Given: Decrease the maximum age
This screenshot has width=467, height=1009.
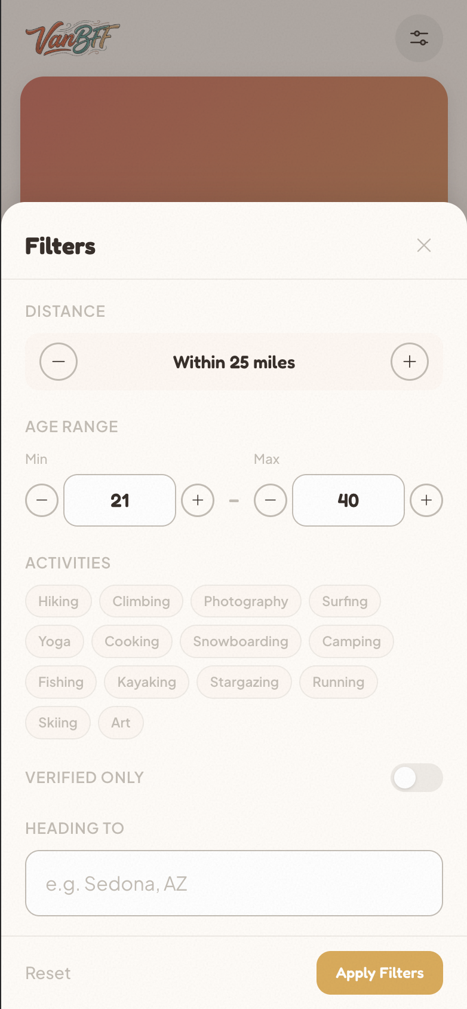Looking at the screenshot, I should [271, 500].
